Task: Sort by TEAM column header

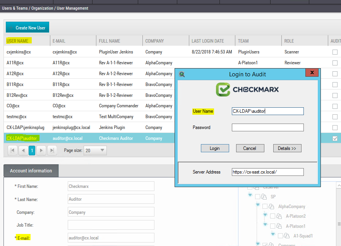Action: point(243,41)
